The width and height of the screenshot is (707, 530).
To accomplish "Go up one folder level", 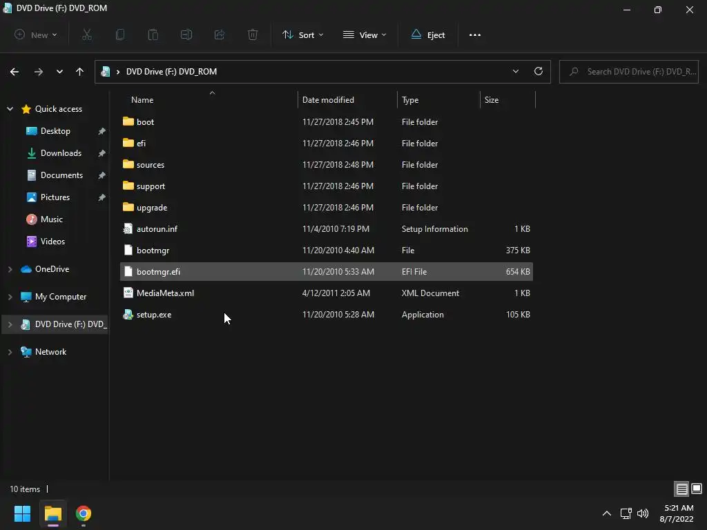I will [x=80, y=72].
